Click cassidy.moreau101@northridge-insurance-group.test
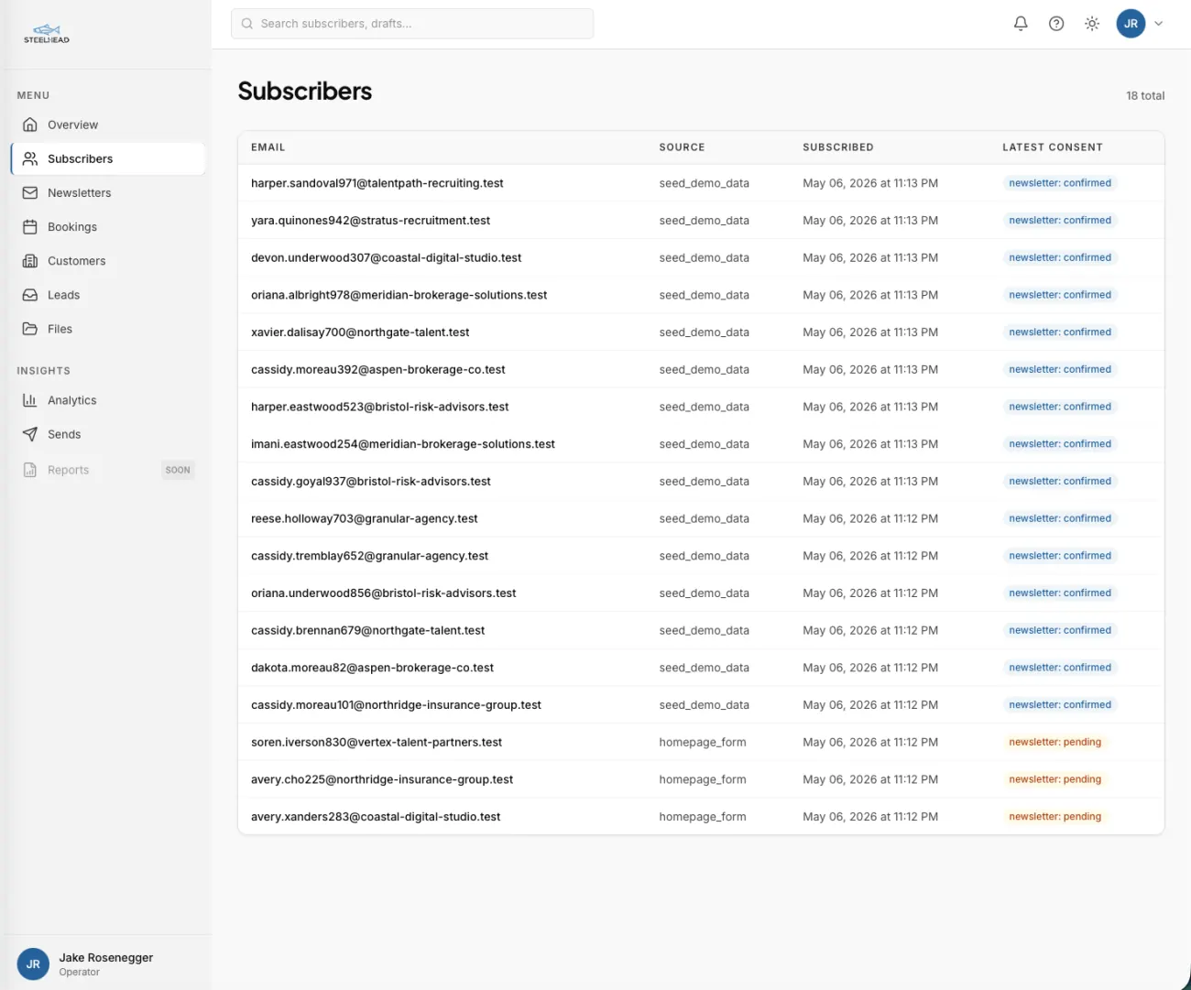Viewport: 1191px width, 990px height. click(396, 705)
